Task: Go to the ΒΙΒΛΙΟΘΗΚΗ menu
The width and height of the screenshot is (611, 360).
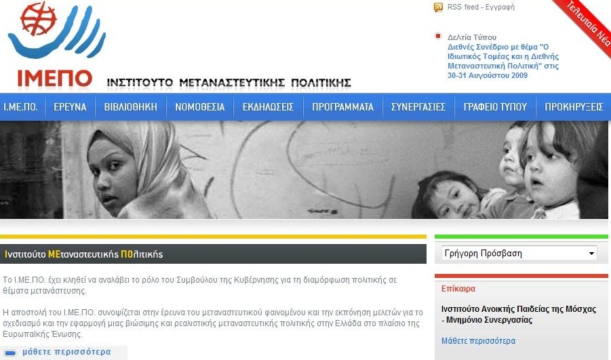Action: [x=130, y=106]
